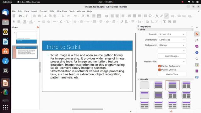Click the Open document folder icon
Viewport: 201px width, 113px height.
click(x=20, y=16)
